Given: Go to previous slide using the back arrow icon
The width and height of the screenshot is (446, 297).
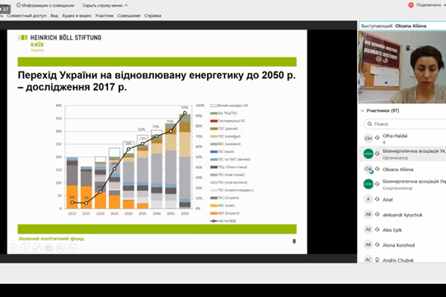Looking at the screenshot, I should (13, 248).
